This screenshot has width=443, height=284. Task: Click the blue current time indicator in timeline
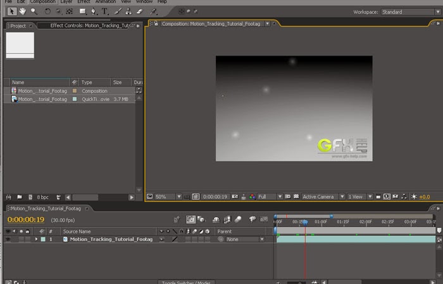click(305, 223)
